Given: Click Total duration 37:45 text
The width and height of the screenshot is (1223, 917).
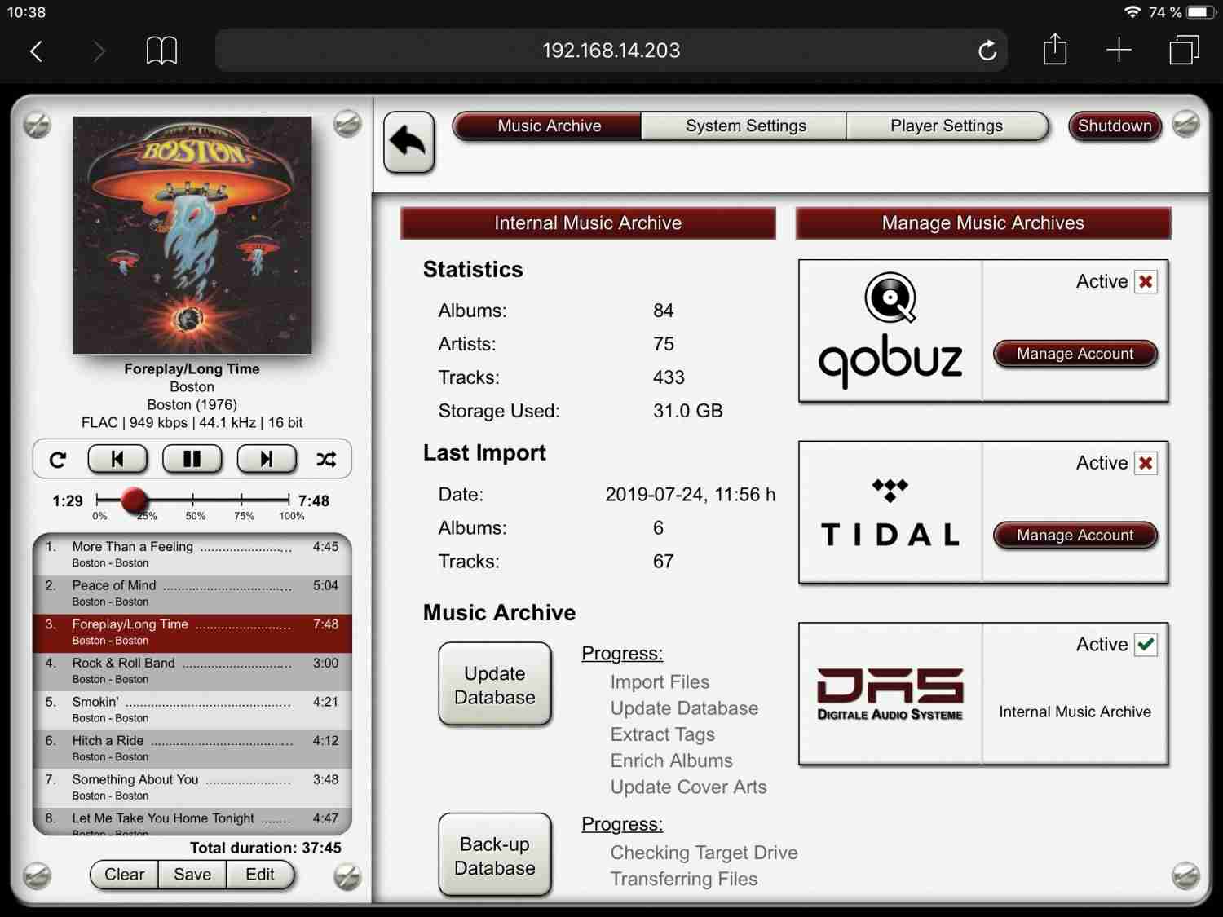Looking at the screenshot, I should [x=266, y=848].
